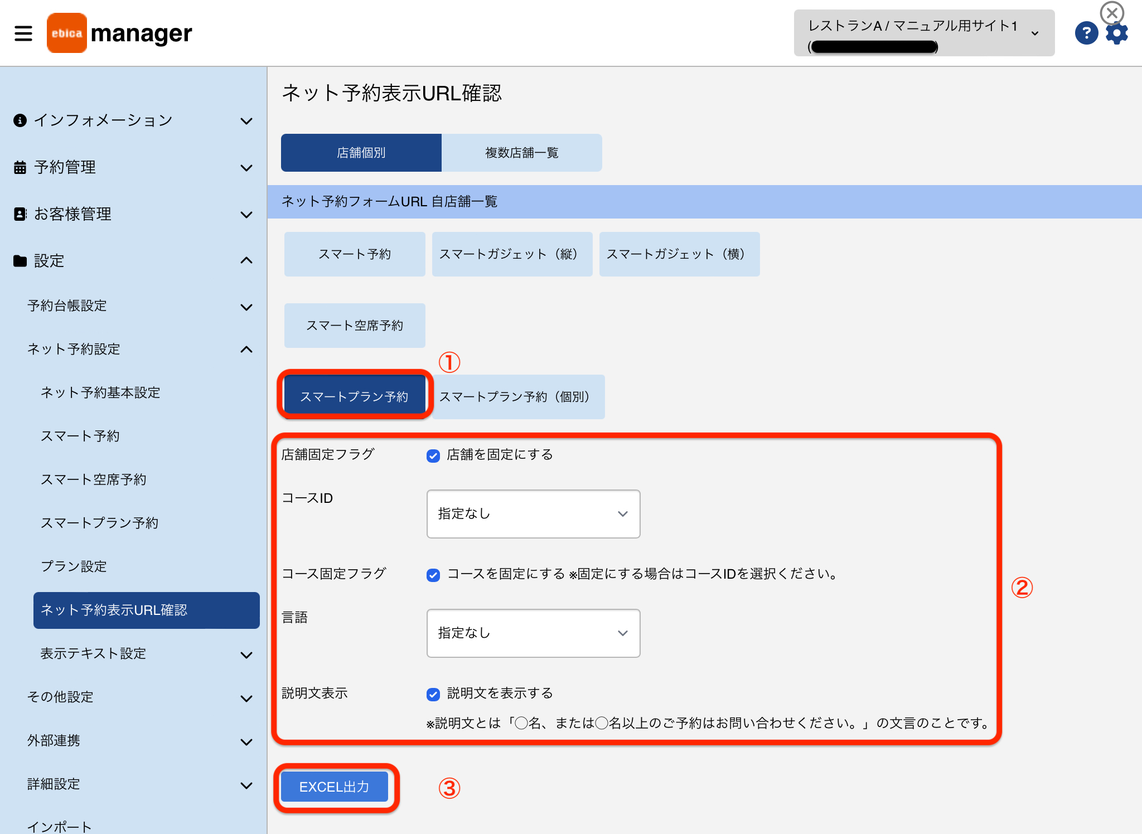Switch to 複数店舗一覧 tab
The width and height of the screenshot is (1142, 834).
[x=521, y=153]
